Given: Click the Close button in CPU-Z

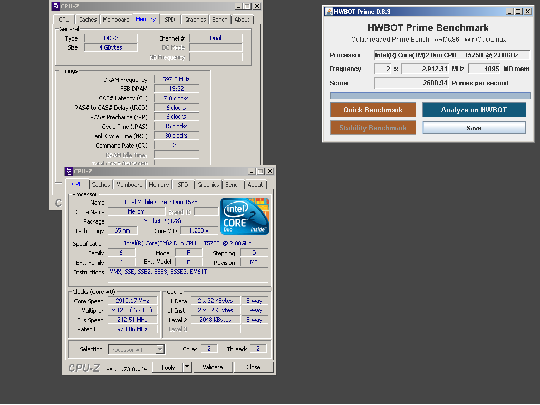Looking at the screenshot, I should [x=254, y=367].
